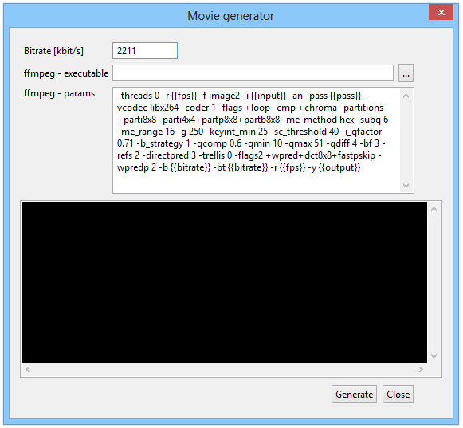This screenshot has width=463, height=428.
Task: Click the output console scroll-up arrow
Action: click(434, 209)
